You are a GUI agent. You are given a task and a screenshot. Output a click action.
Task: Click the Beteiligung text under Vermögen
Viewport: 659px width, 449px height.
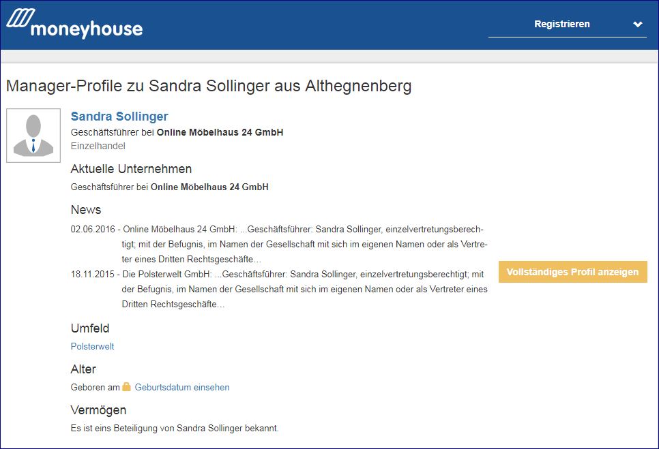coord(175,429)
